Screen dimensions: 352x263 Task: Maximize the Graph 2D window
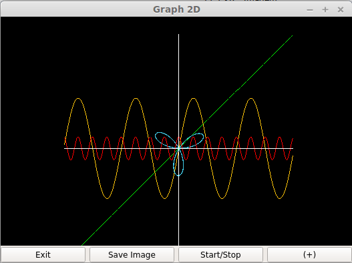(325, 10)
